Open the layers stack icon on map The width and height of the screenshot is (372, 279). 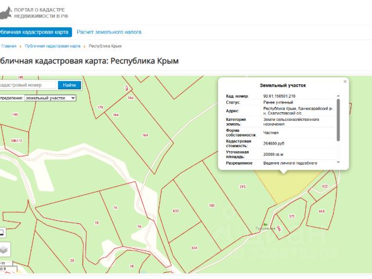tap(3, 249)
